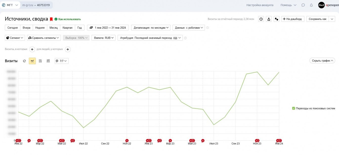Open the scheduled report clock icon
339x155 pixels.
point(261,19)
